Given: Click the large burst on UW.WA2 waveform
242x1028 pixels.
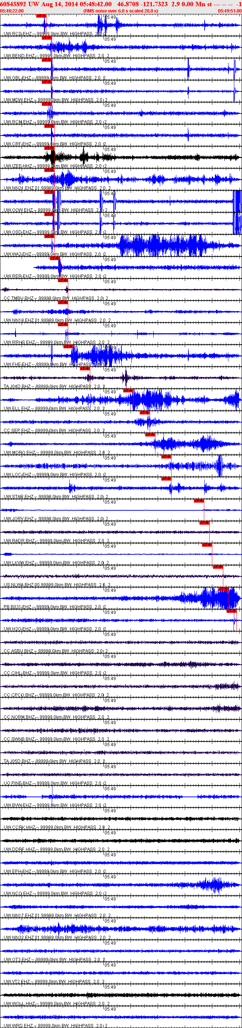Looking at the screenshot, I should tap(163, 245).
